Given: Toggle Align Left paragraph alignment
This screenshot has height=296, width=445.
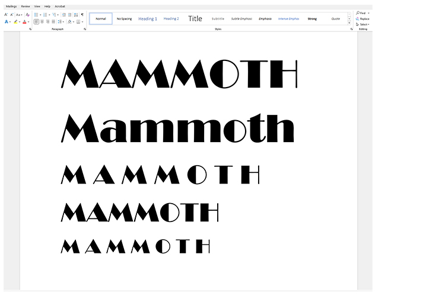Looking at the screenshot, I should pyautogui.click(x=36, y=22).
